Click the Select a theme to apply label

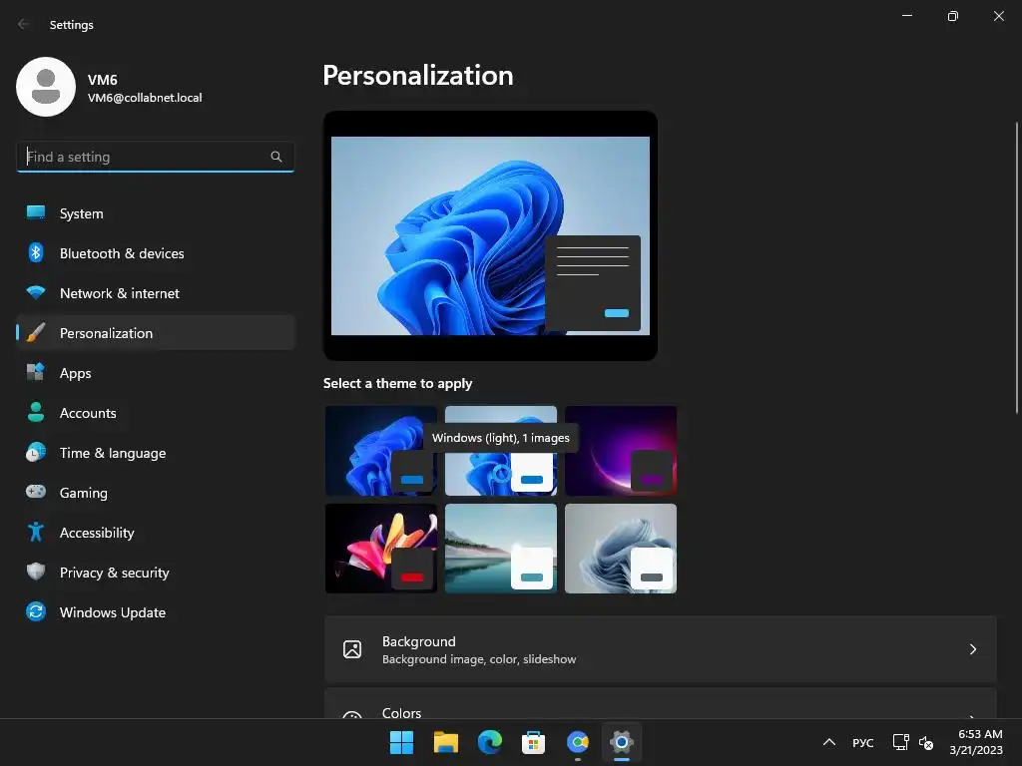pyautogui.click(x=397, y=384)
